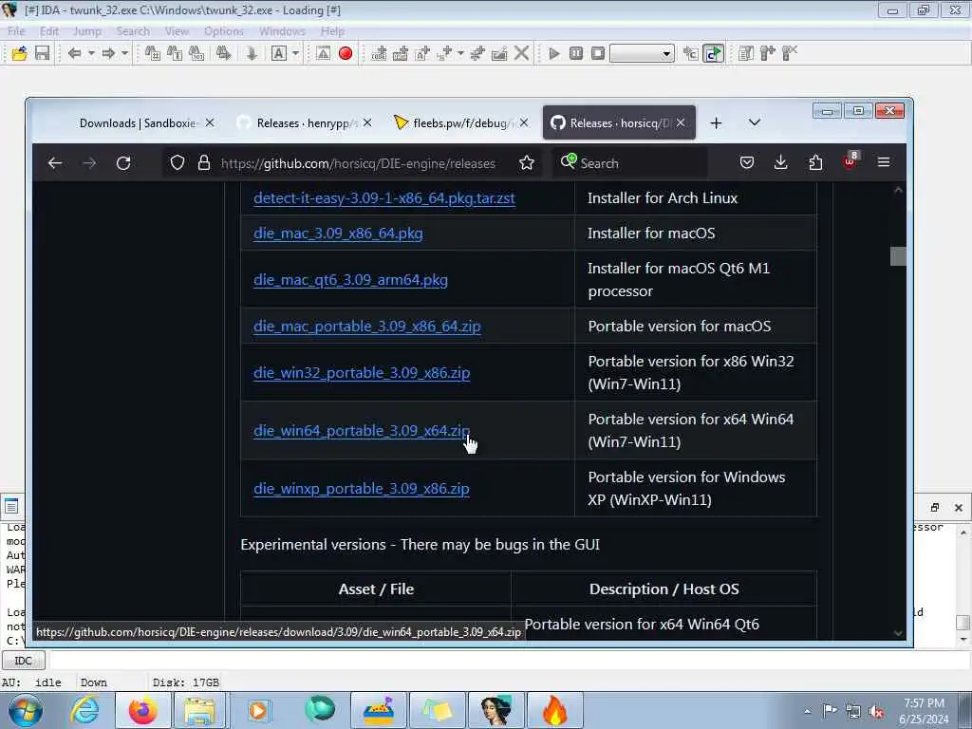Click the muted volume tray icon

(x=876, y=712)
